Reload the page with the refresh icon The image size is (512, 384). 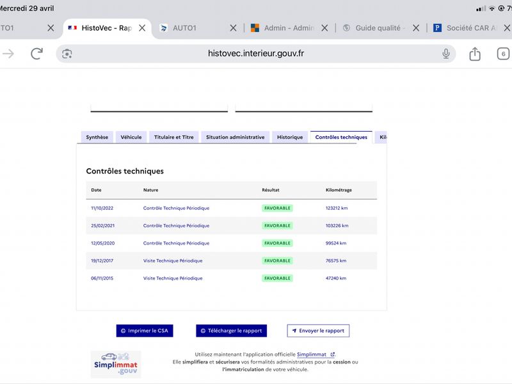(x=36, y=54)
